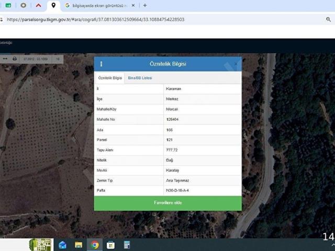Switch to the Google 'bilgisayarda ekran görüntüsü' tab

pos(100,6)
